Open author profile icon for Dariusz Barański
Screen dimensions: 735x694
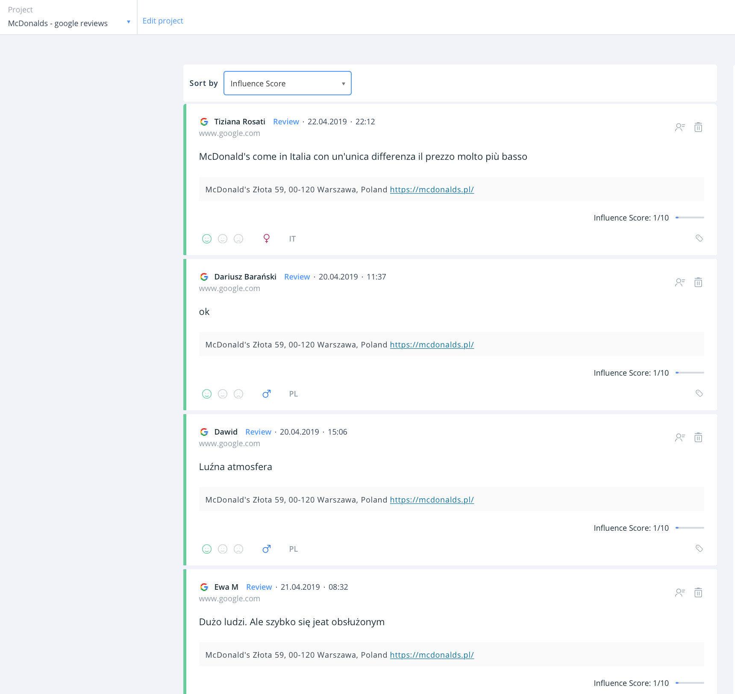tap(680, 282)
